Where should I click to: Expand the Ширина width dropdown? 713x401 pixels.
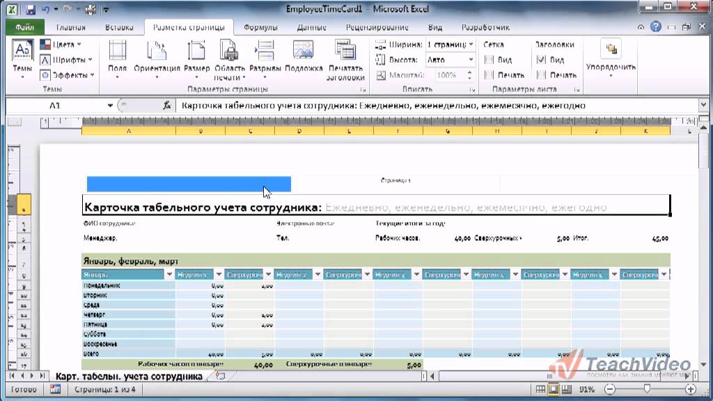coord(471,45)
